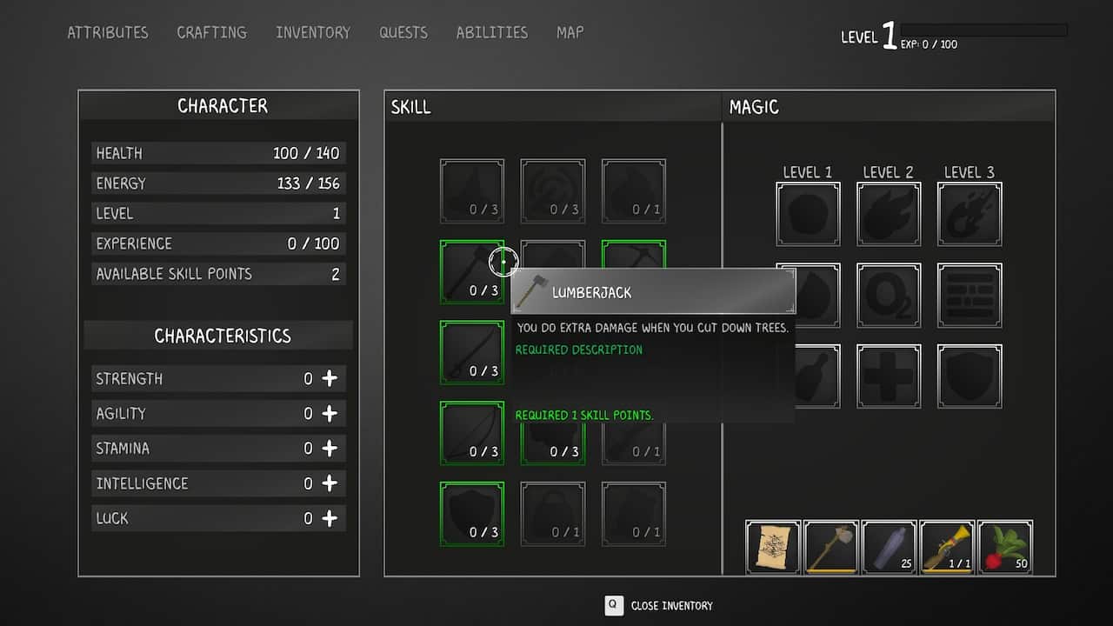Click the 'Required 1 skill points' text
The height and width of the screenshot is (626, 1113).
tap(584, 415)
